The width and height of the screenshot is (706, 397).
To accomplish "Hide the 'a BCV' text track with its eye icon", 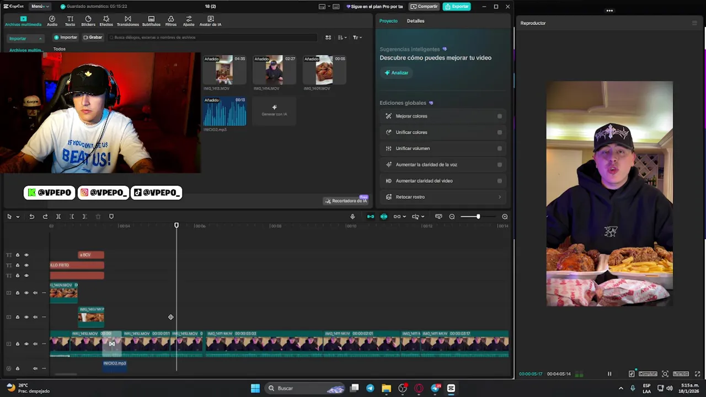I will point(26,255).
